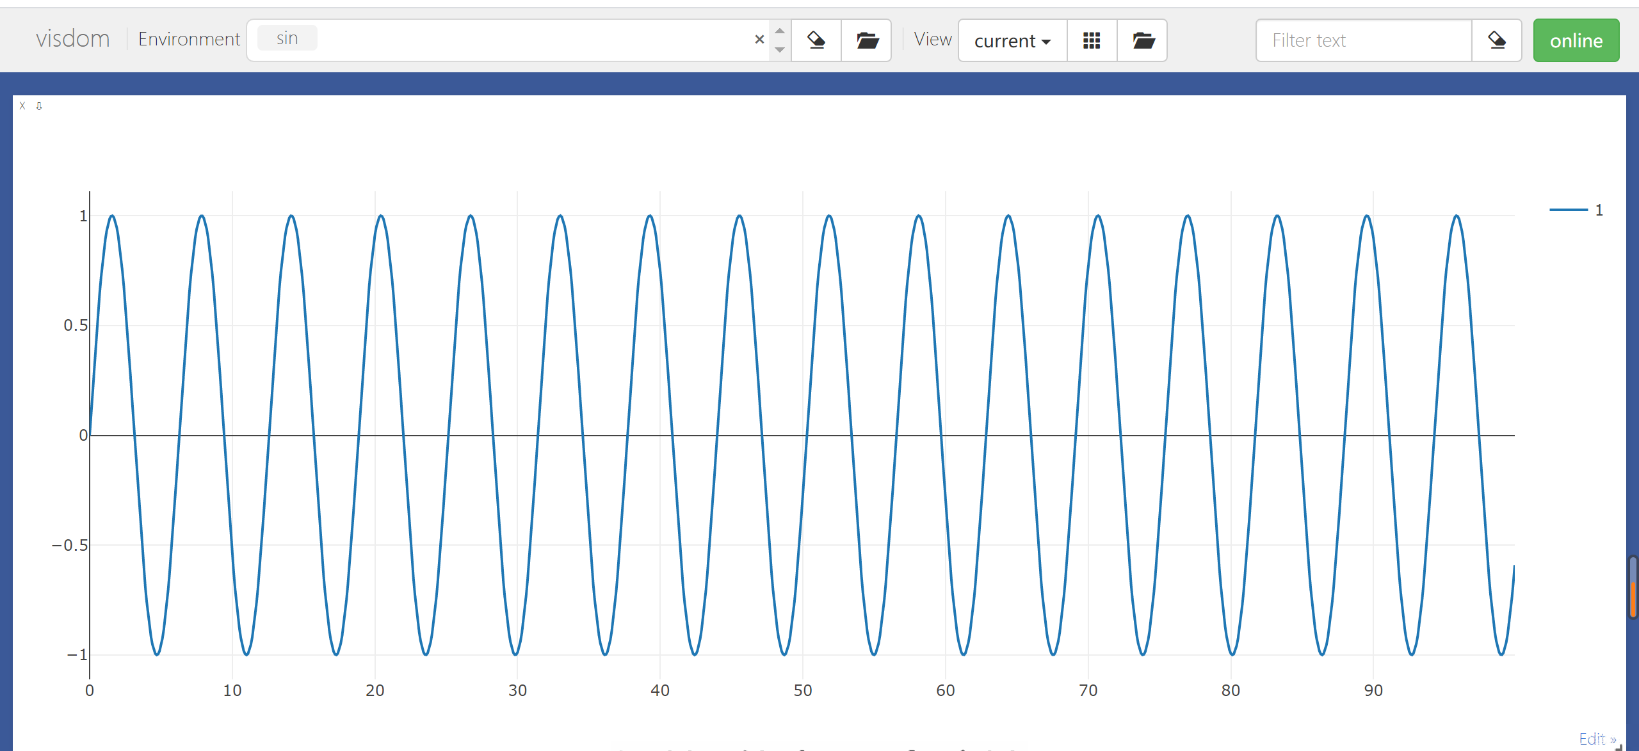Click into the Filter text field
The image size is (1639, 751).
pyautogui.click(x=1364, y=40)
